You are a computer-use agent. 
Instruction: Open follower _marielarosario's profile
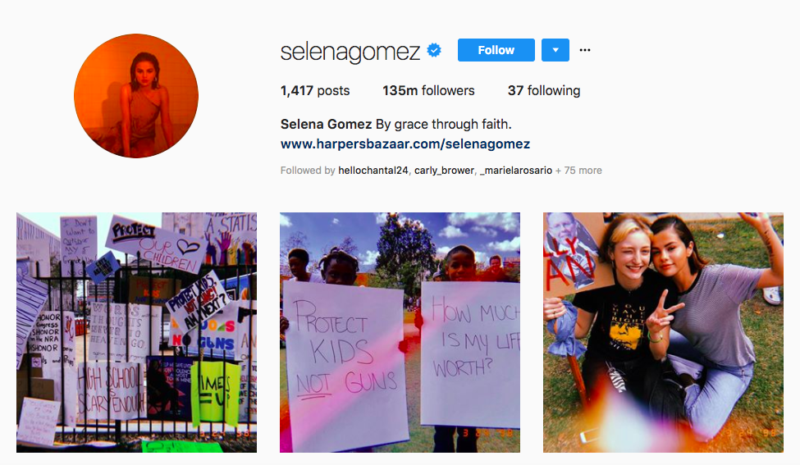point(516,171)
